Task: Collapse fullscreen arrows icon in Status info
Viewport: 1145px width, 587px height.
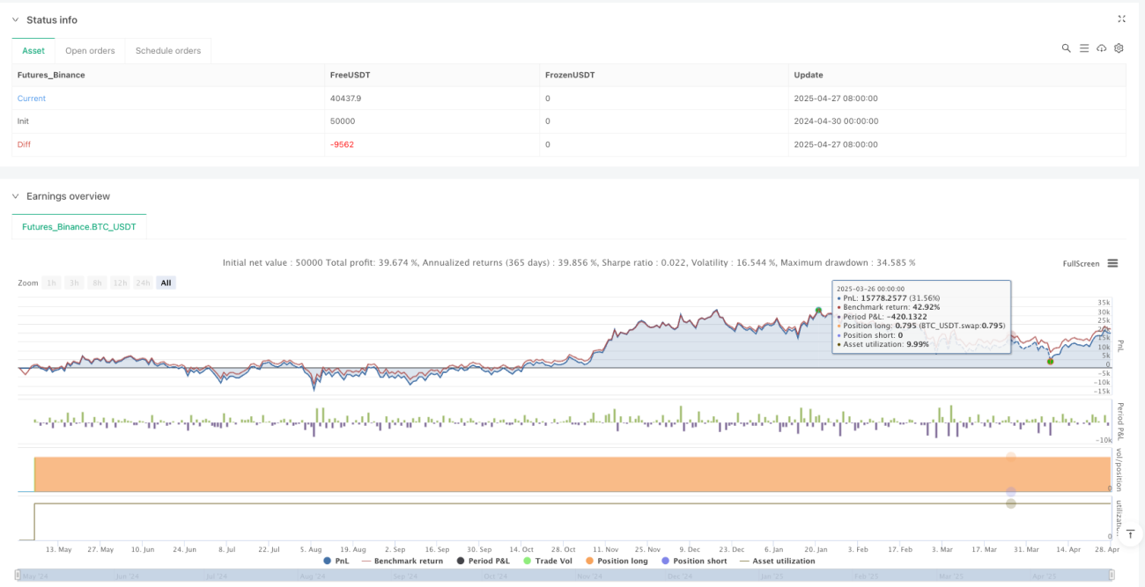Action: (x=1121, y=18)
